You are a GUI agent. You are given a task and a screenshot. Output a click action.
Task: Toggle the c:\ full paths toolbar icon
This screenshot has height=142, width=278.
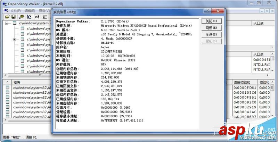[x=37, y=17]
